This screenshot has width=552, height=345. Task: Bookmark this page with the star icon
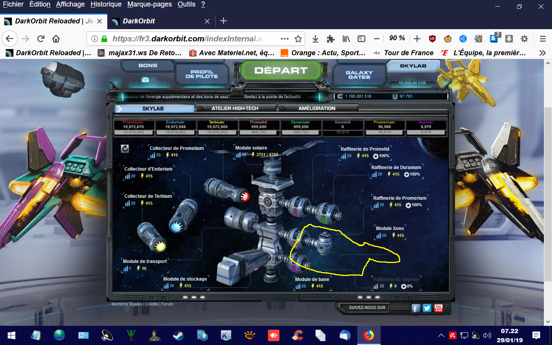tap(298, 39)
